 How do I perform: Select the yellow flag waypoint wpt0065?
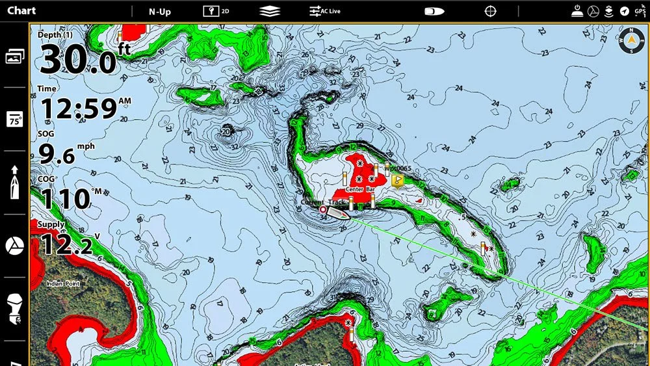[398, 181]
